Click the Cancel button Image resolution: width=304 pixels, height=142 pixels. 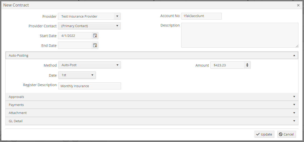286,134
